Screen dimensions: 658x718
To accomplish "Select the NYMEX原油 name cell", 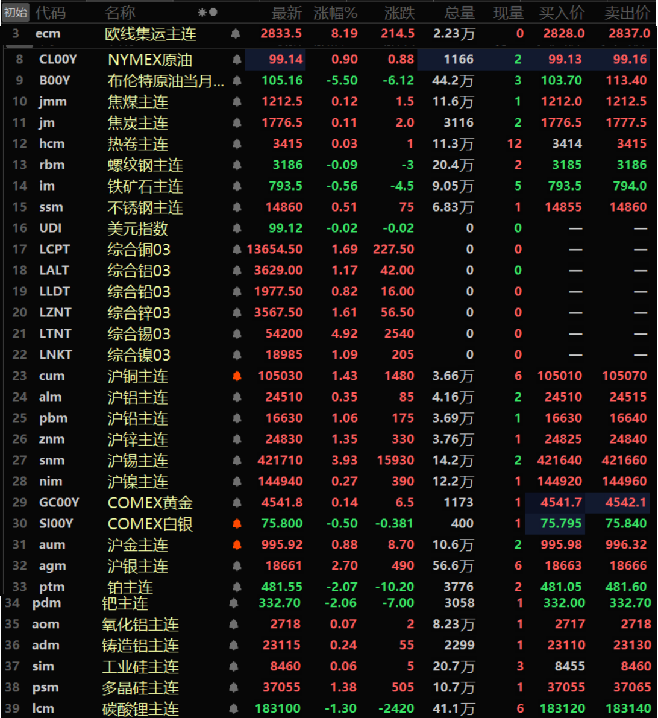I will 150,60.
